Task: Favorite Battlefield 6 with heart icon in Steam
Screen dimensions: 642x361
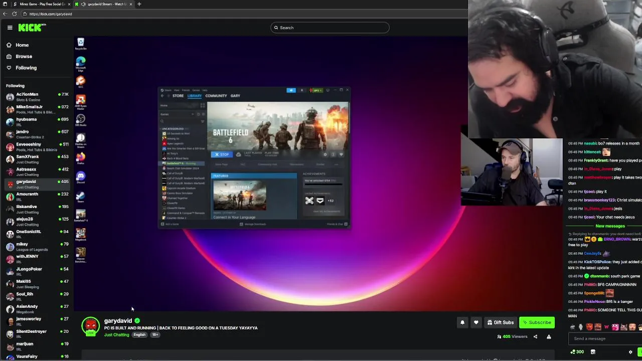Action: click(x=341, y=154)
